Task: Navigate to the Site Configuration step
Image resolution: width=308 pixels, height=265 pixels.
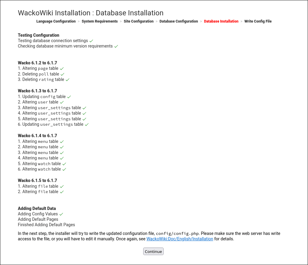Action: tap(138, 21)
